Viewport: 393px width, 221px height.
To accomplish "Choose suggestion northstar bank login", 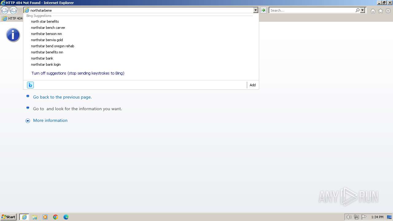I will point(46,64).
